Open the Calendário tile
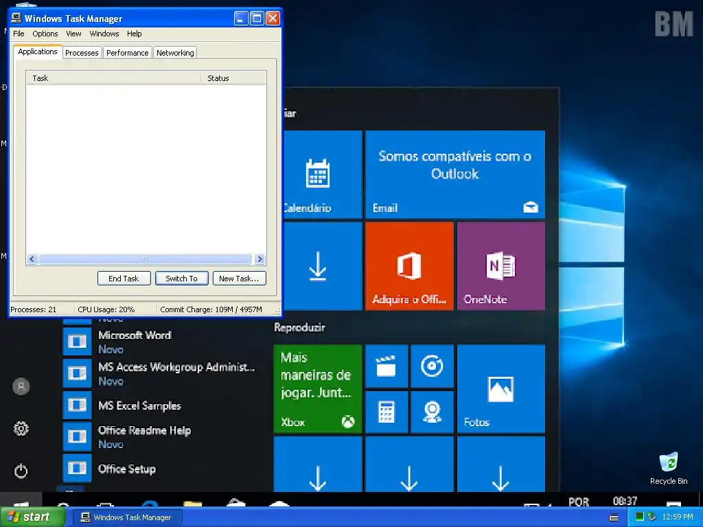The image size is (703, 527). [x=323, y=174]
